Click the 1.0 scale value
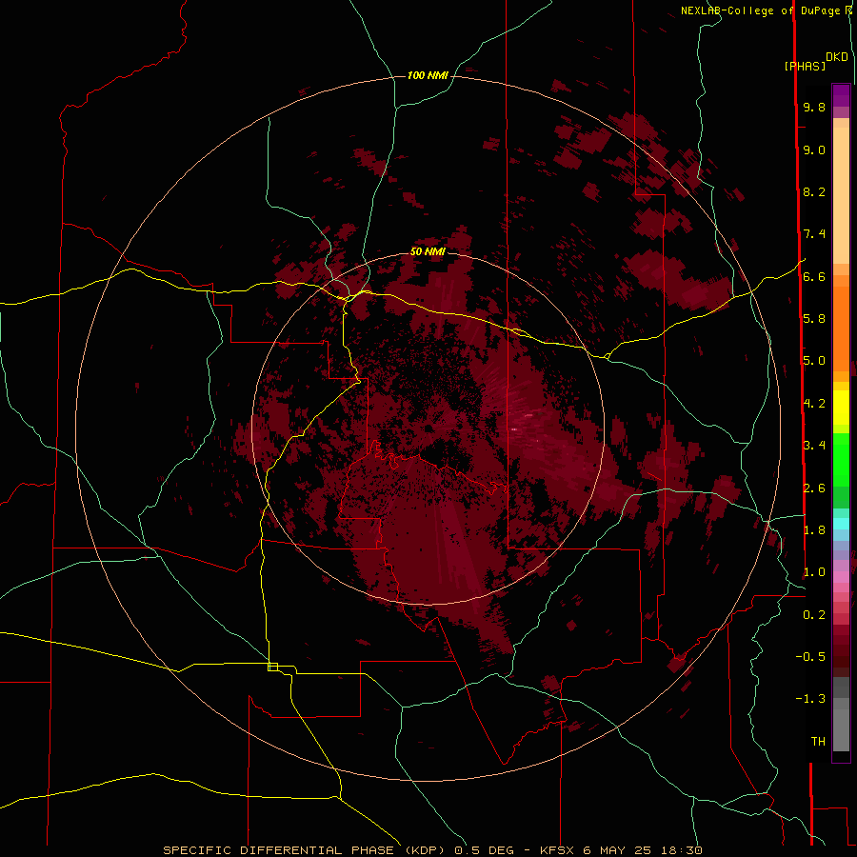The image size is (857, 857). point(814,572)
